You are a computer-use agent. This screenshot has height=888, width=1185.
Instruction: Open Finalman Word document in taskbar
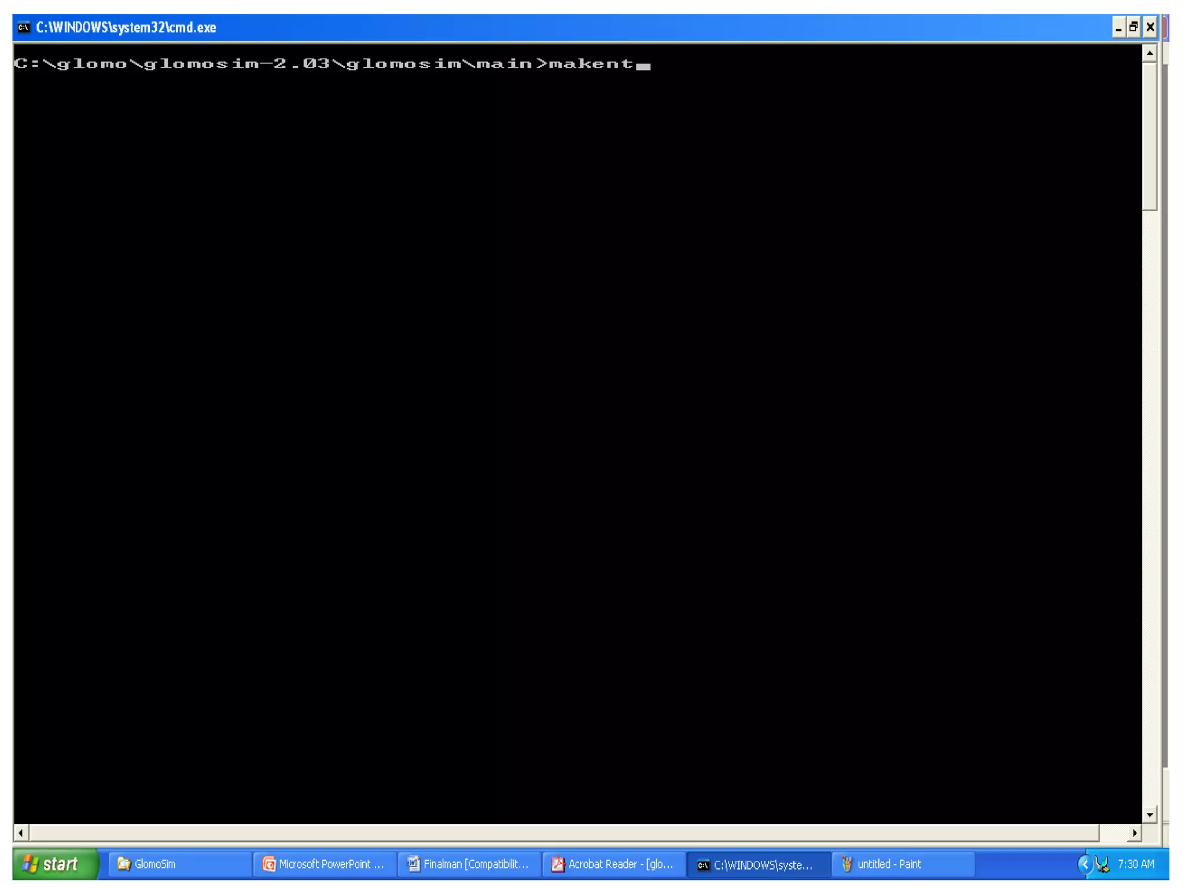point(469,864)
